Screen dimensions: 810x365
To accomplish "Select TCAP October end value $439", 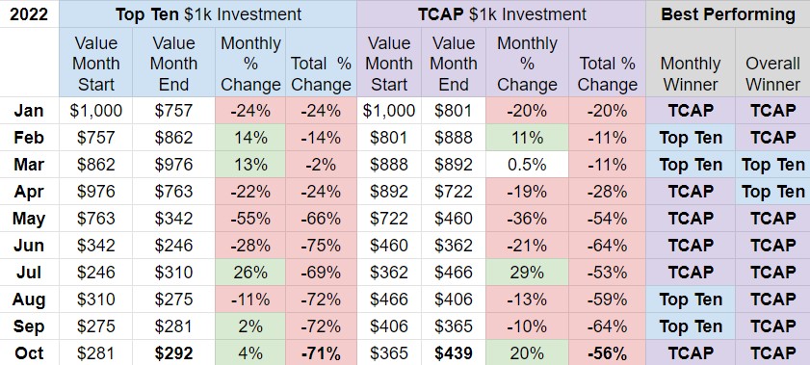I will pyautogui.click(x=454, y=353).
